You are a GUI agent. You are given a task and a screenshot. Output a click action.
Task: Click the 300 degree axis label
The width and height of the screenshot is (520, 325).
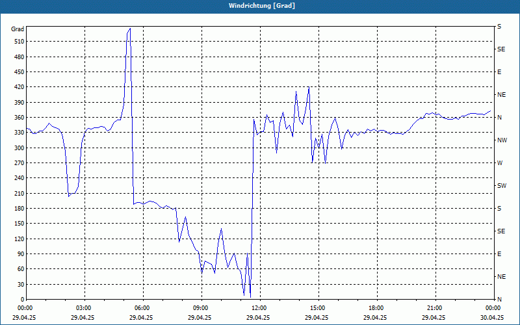click(x=19, y=148)
